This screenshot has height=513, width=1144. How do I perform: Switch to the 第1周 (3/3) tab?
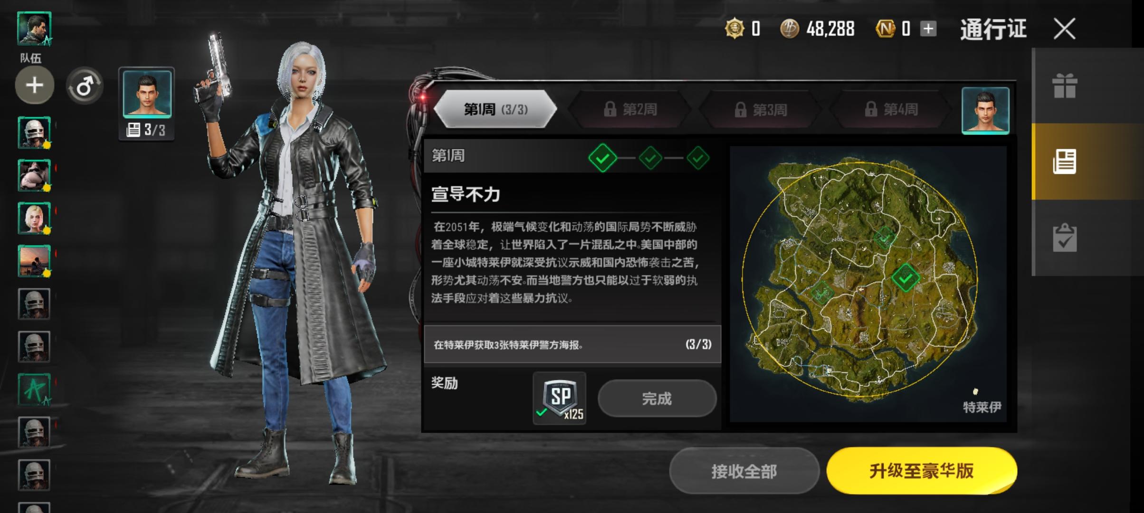pos(496,109)
